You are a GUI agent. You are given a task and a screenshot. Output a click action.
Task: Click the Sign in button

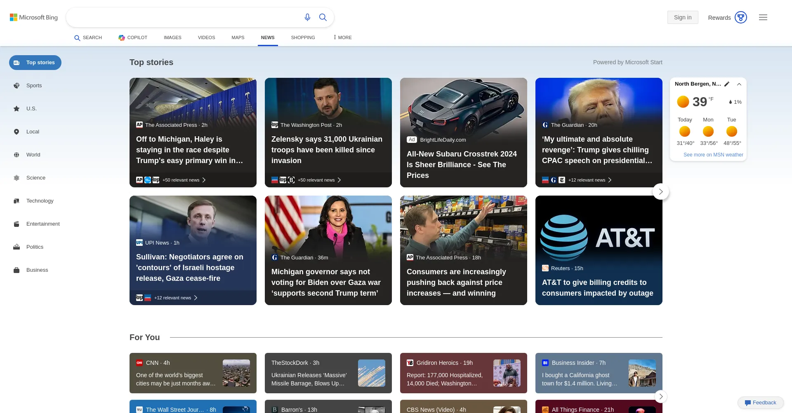(x=683, y=17)
